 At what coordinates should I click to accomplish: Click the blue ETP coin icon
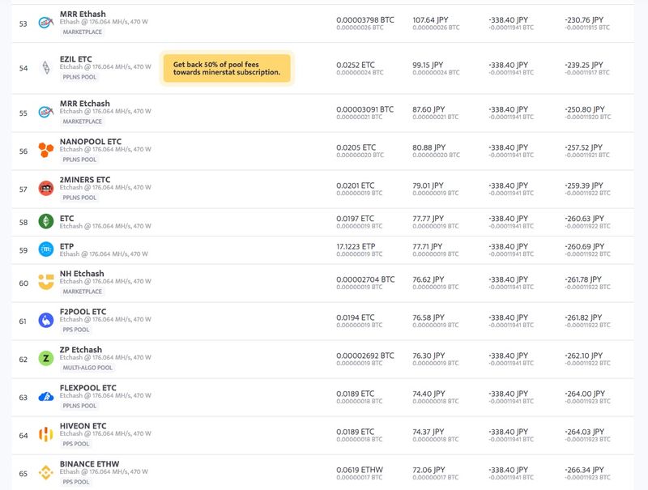(45, 249)
